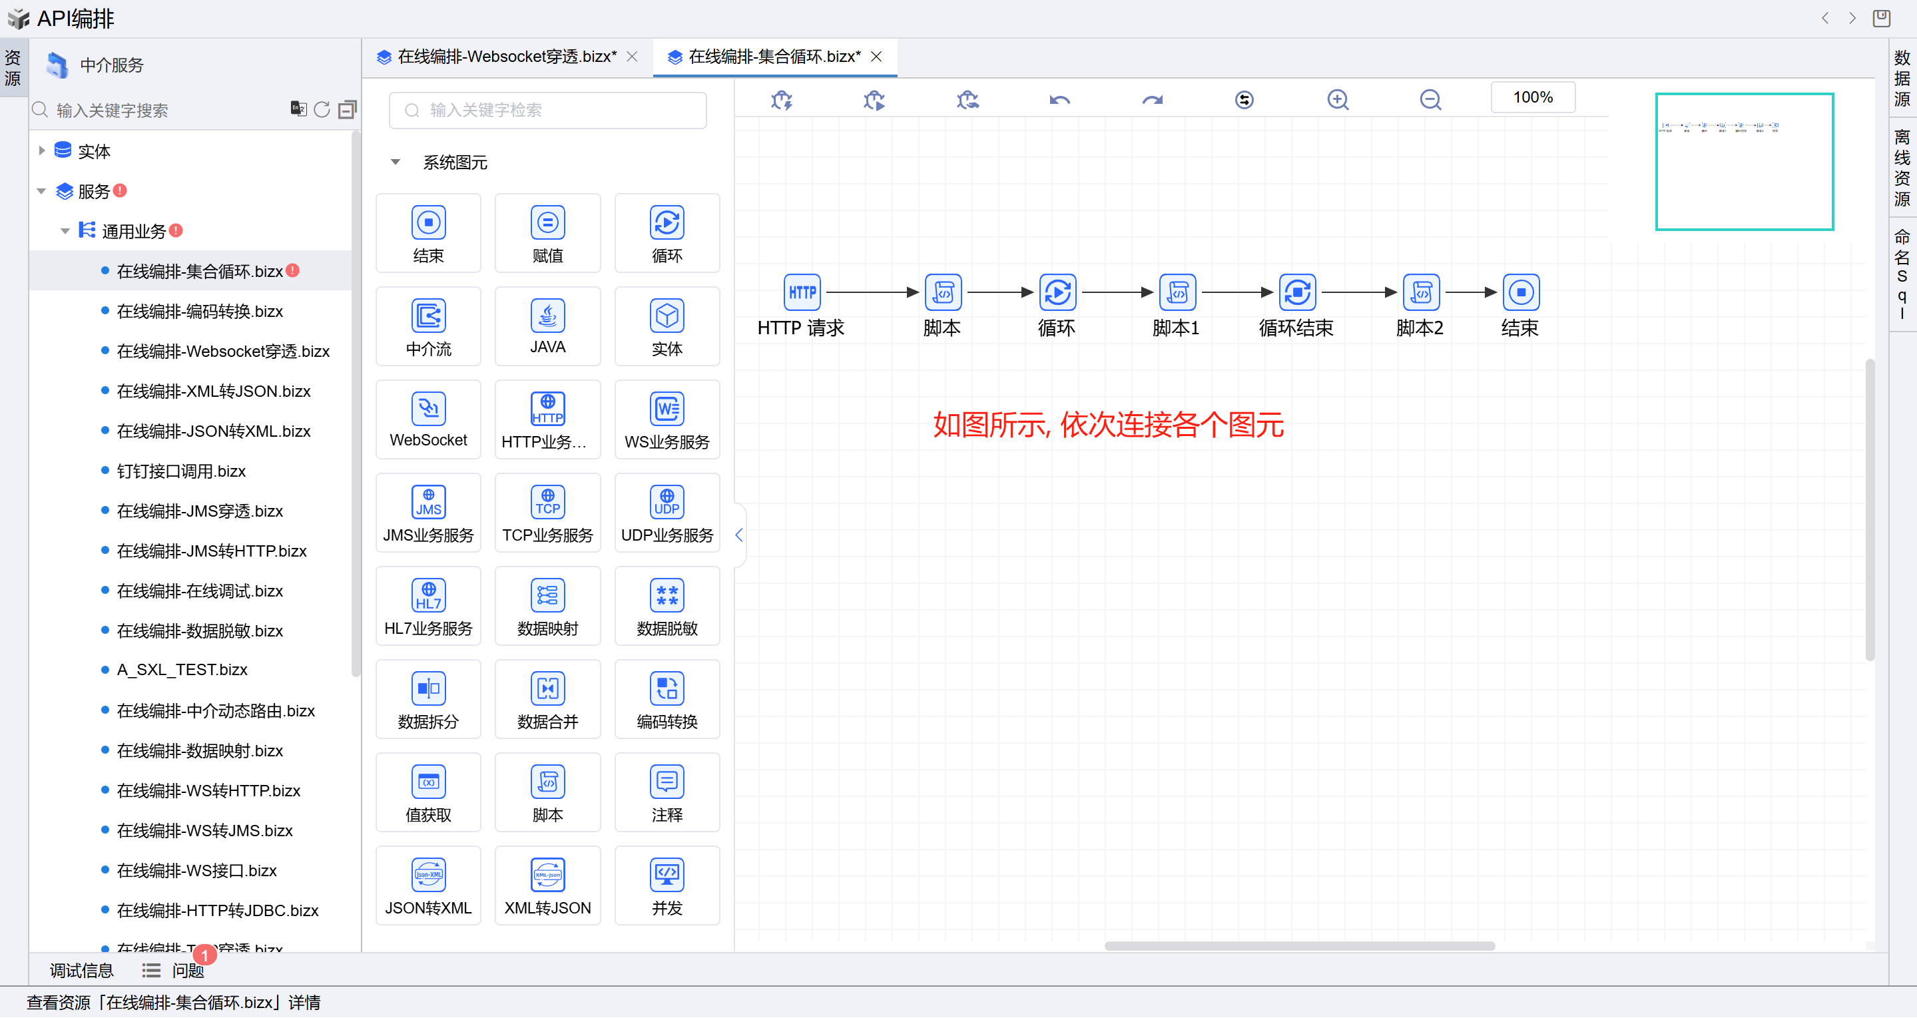This screenshot has height=1018, width=1917.
Task: Click the redo arrow in canvas toolbar
Action: pyautogui.click(x=1152, y=100)
